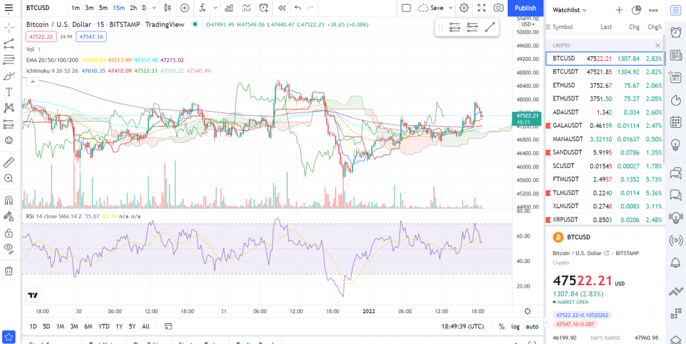Open the Save options dropdown arrow
Viewport: 686px width, 344px height.
coord(451,8)
